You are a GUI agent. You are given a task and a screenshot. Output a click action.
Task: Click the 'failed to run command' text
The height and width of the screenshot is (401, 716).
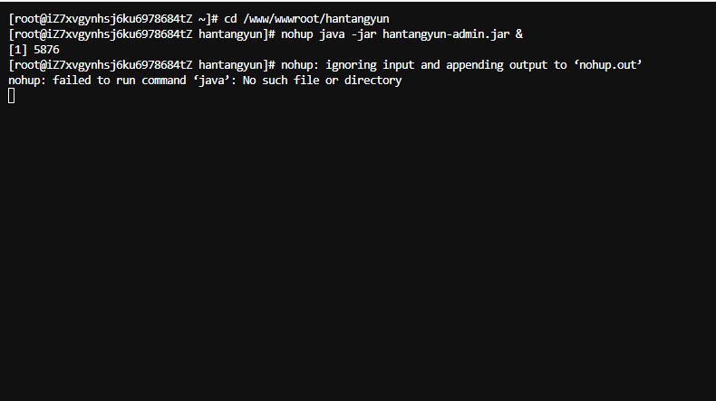pyautogui.click(x=119, y=81)
